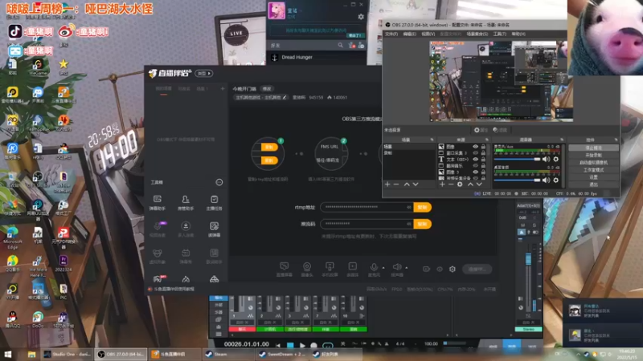Screen dimensions: 643x361
Task: Select the 录制 scene in OBS list
Action: pyautogui.click(x=409, y=152)
